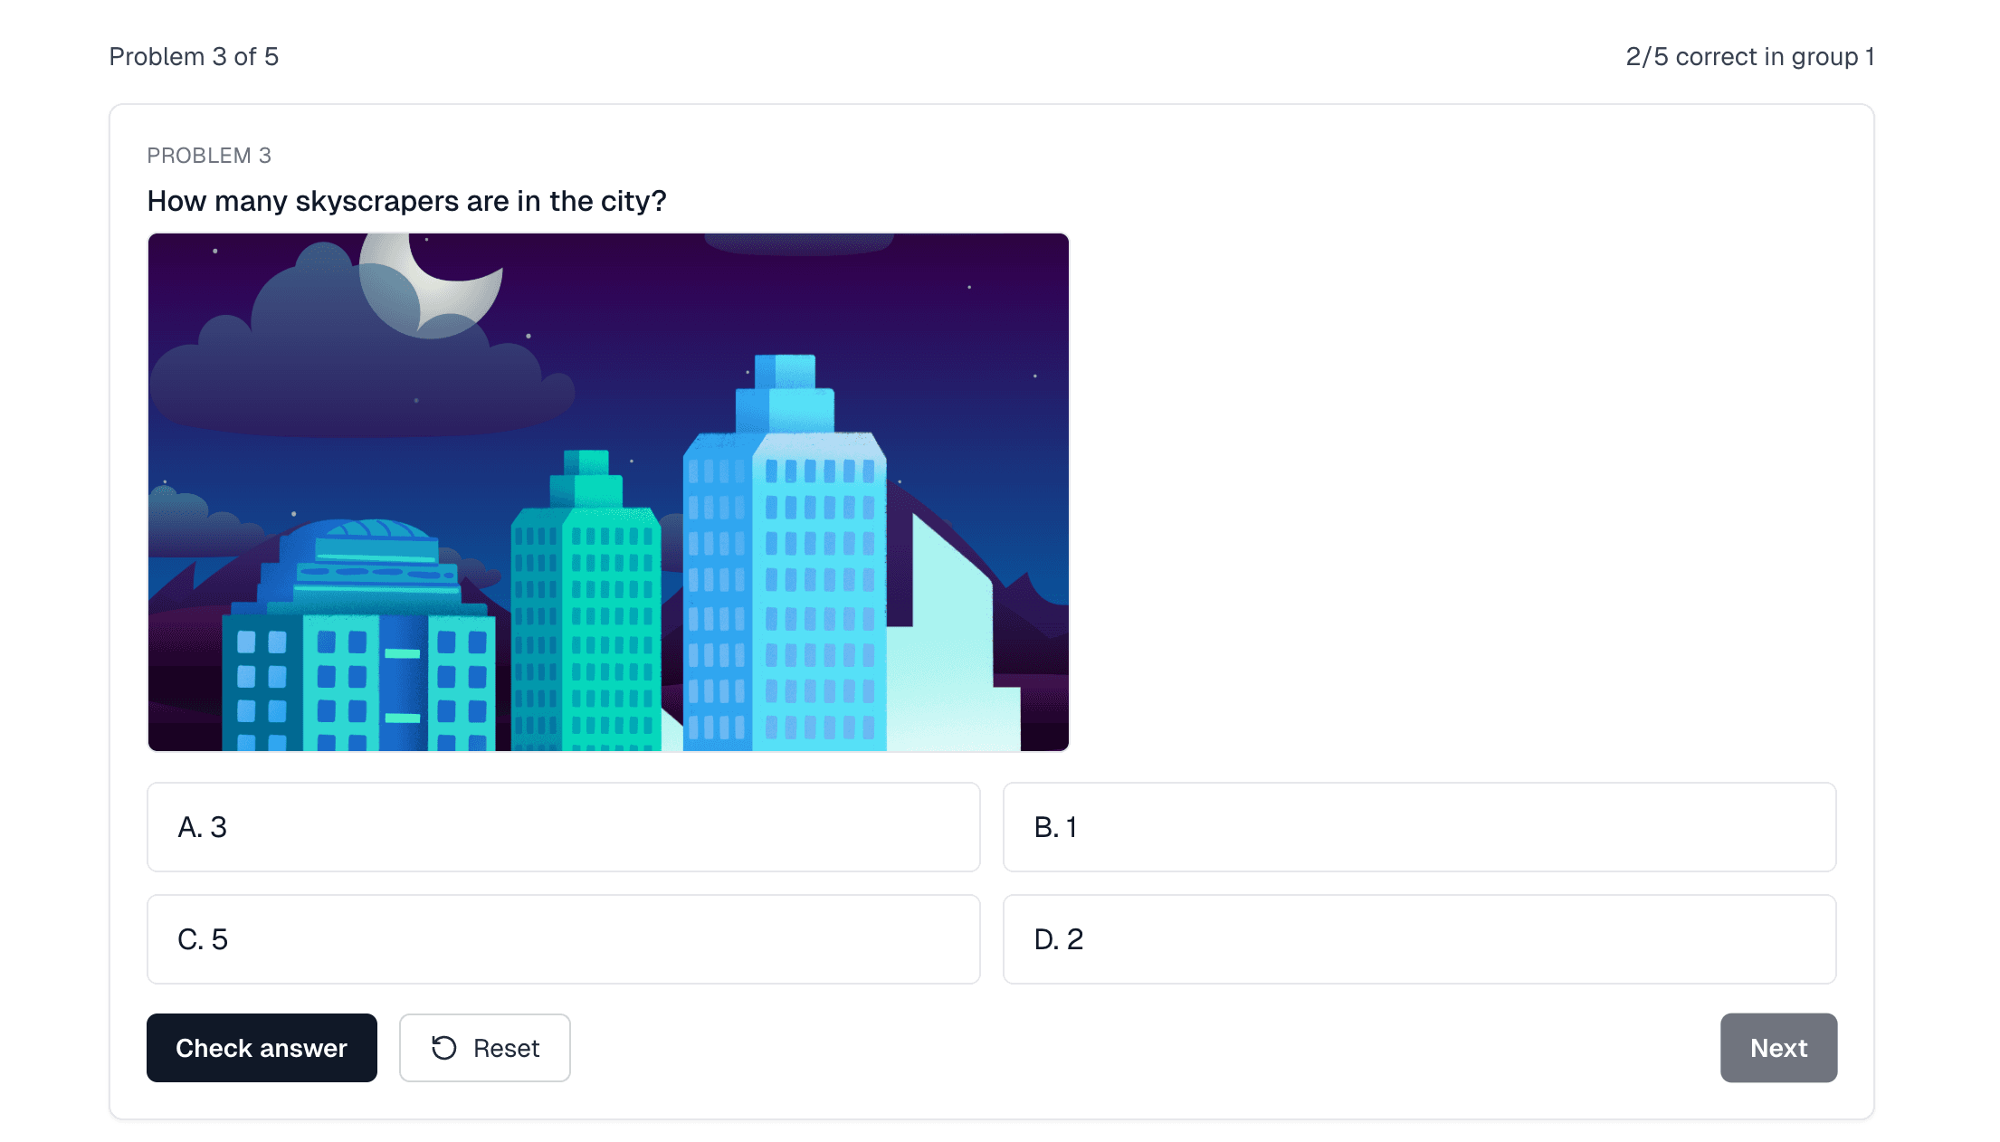The height and width of the screenshot is (1142, 2000).
Task: Click the '2/5 correct in group 1' score
Action: [x=1748, y=56]
